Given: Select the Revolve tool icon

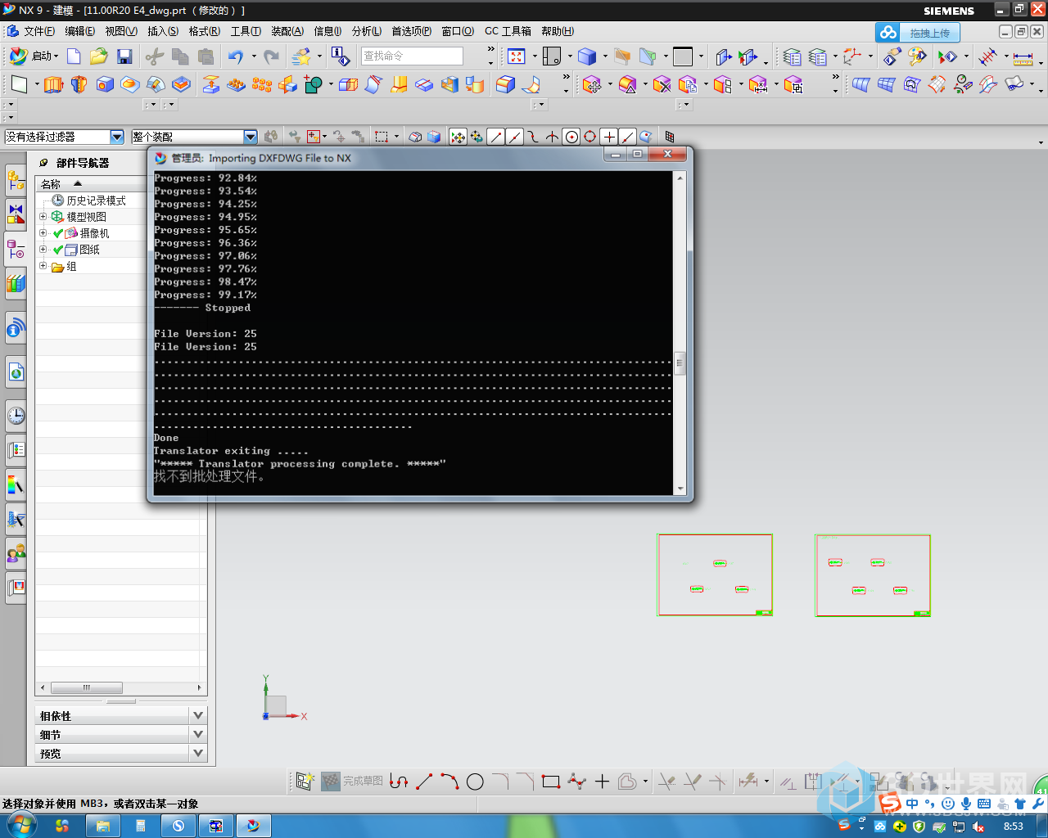Looking at the screenshot, I should 79,84.
